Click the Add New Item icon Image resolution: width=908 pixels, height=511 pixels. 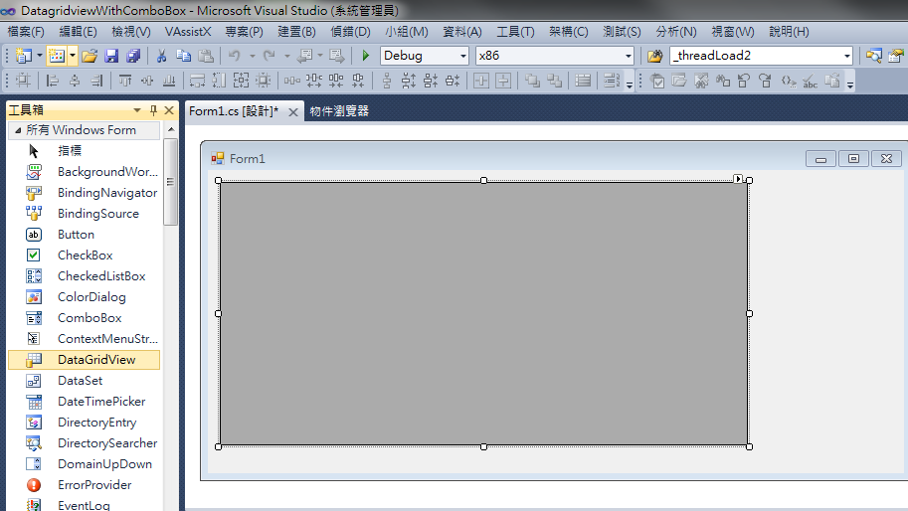(56, 56)
